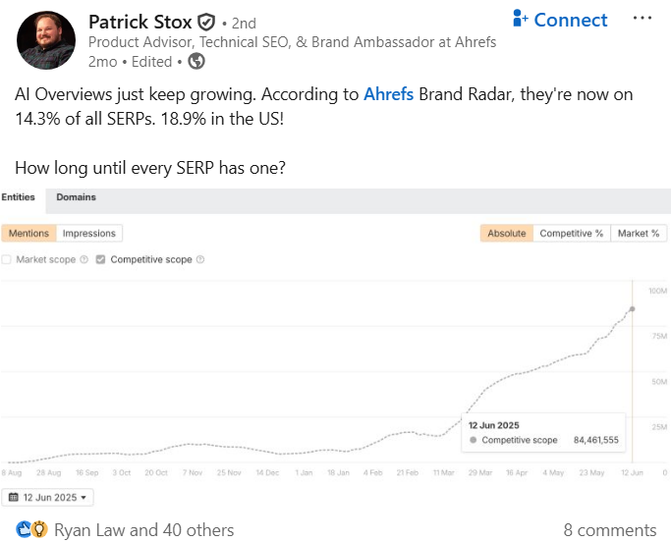
Task: Click the Market scope help icon
Action: tap(84, 259)
